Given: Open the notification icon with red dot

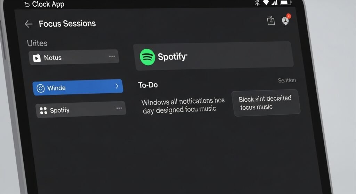Looking at the screenshot, I should point(285,21).
